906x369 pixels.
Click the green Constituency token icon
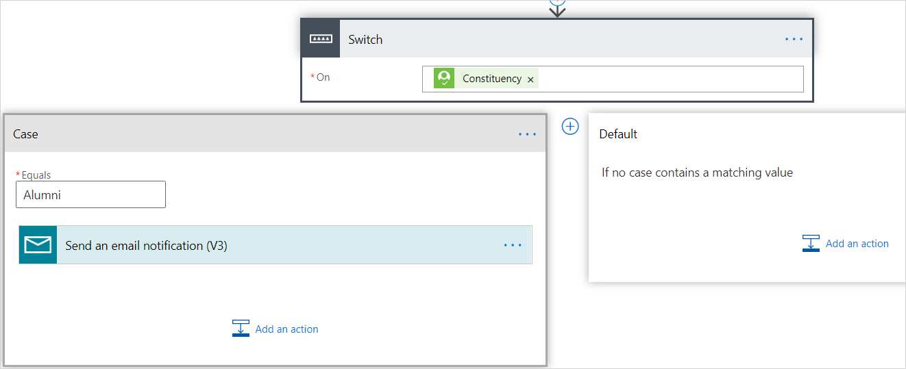coord(444,79)
